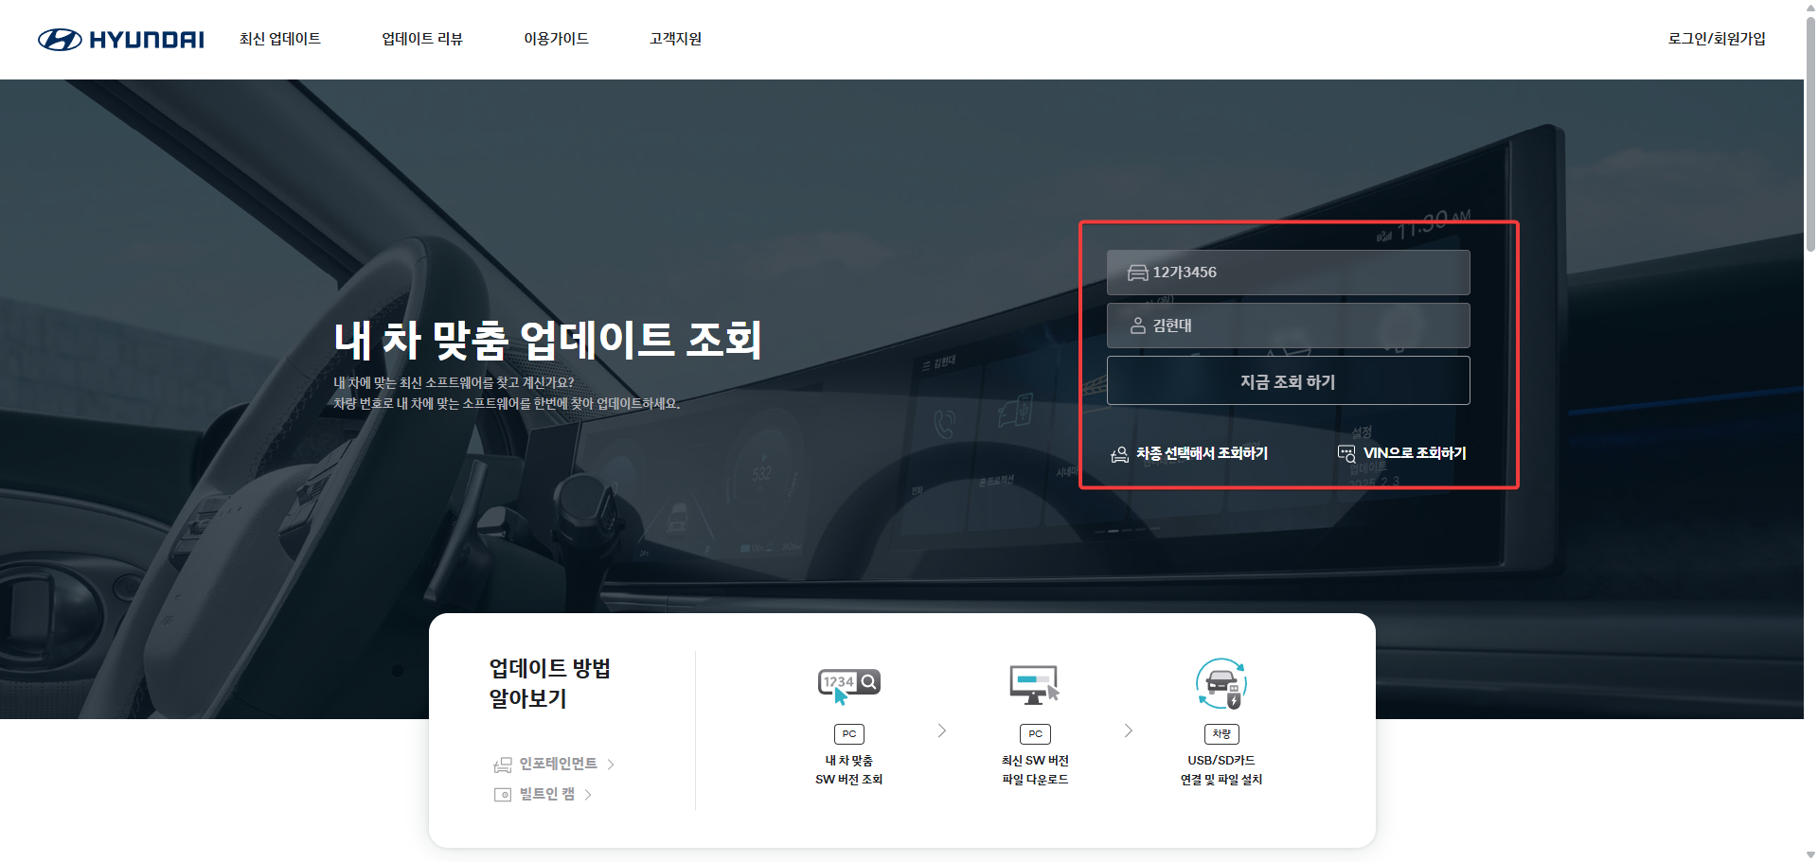Expand the 빌트인 캠 section chevron
The height and width of the screenshot is (862, 1818).
[587, 794]
